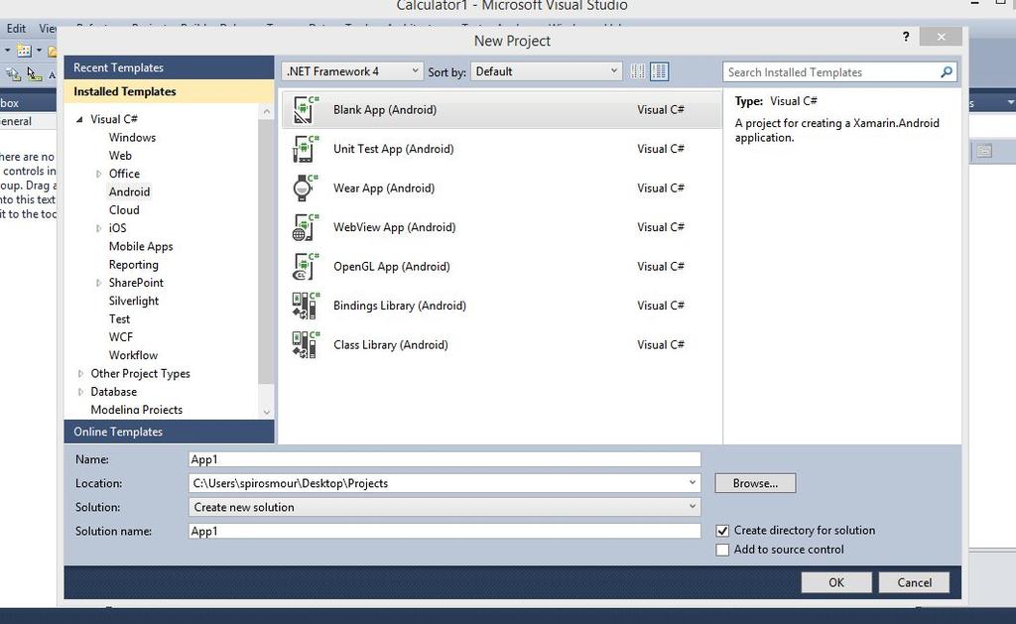Select Workflow in the template tree
Screen dimensions: 1016x624
pos(133,355)
